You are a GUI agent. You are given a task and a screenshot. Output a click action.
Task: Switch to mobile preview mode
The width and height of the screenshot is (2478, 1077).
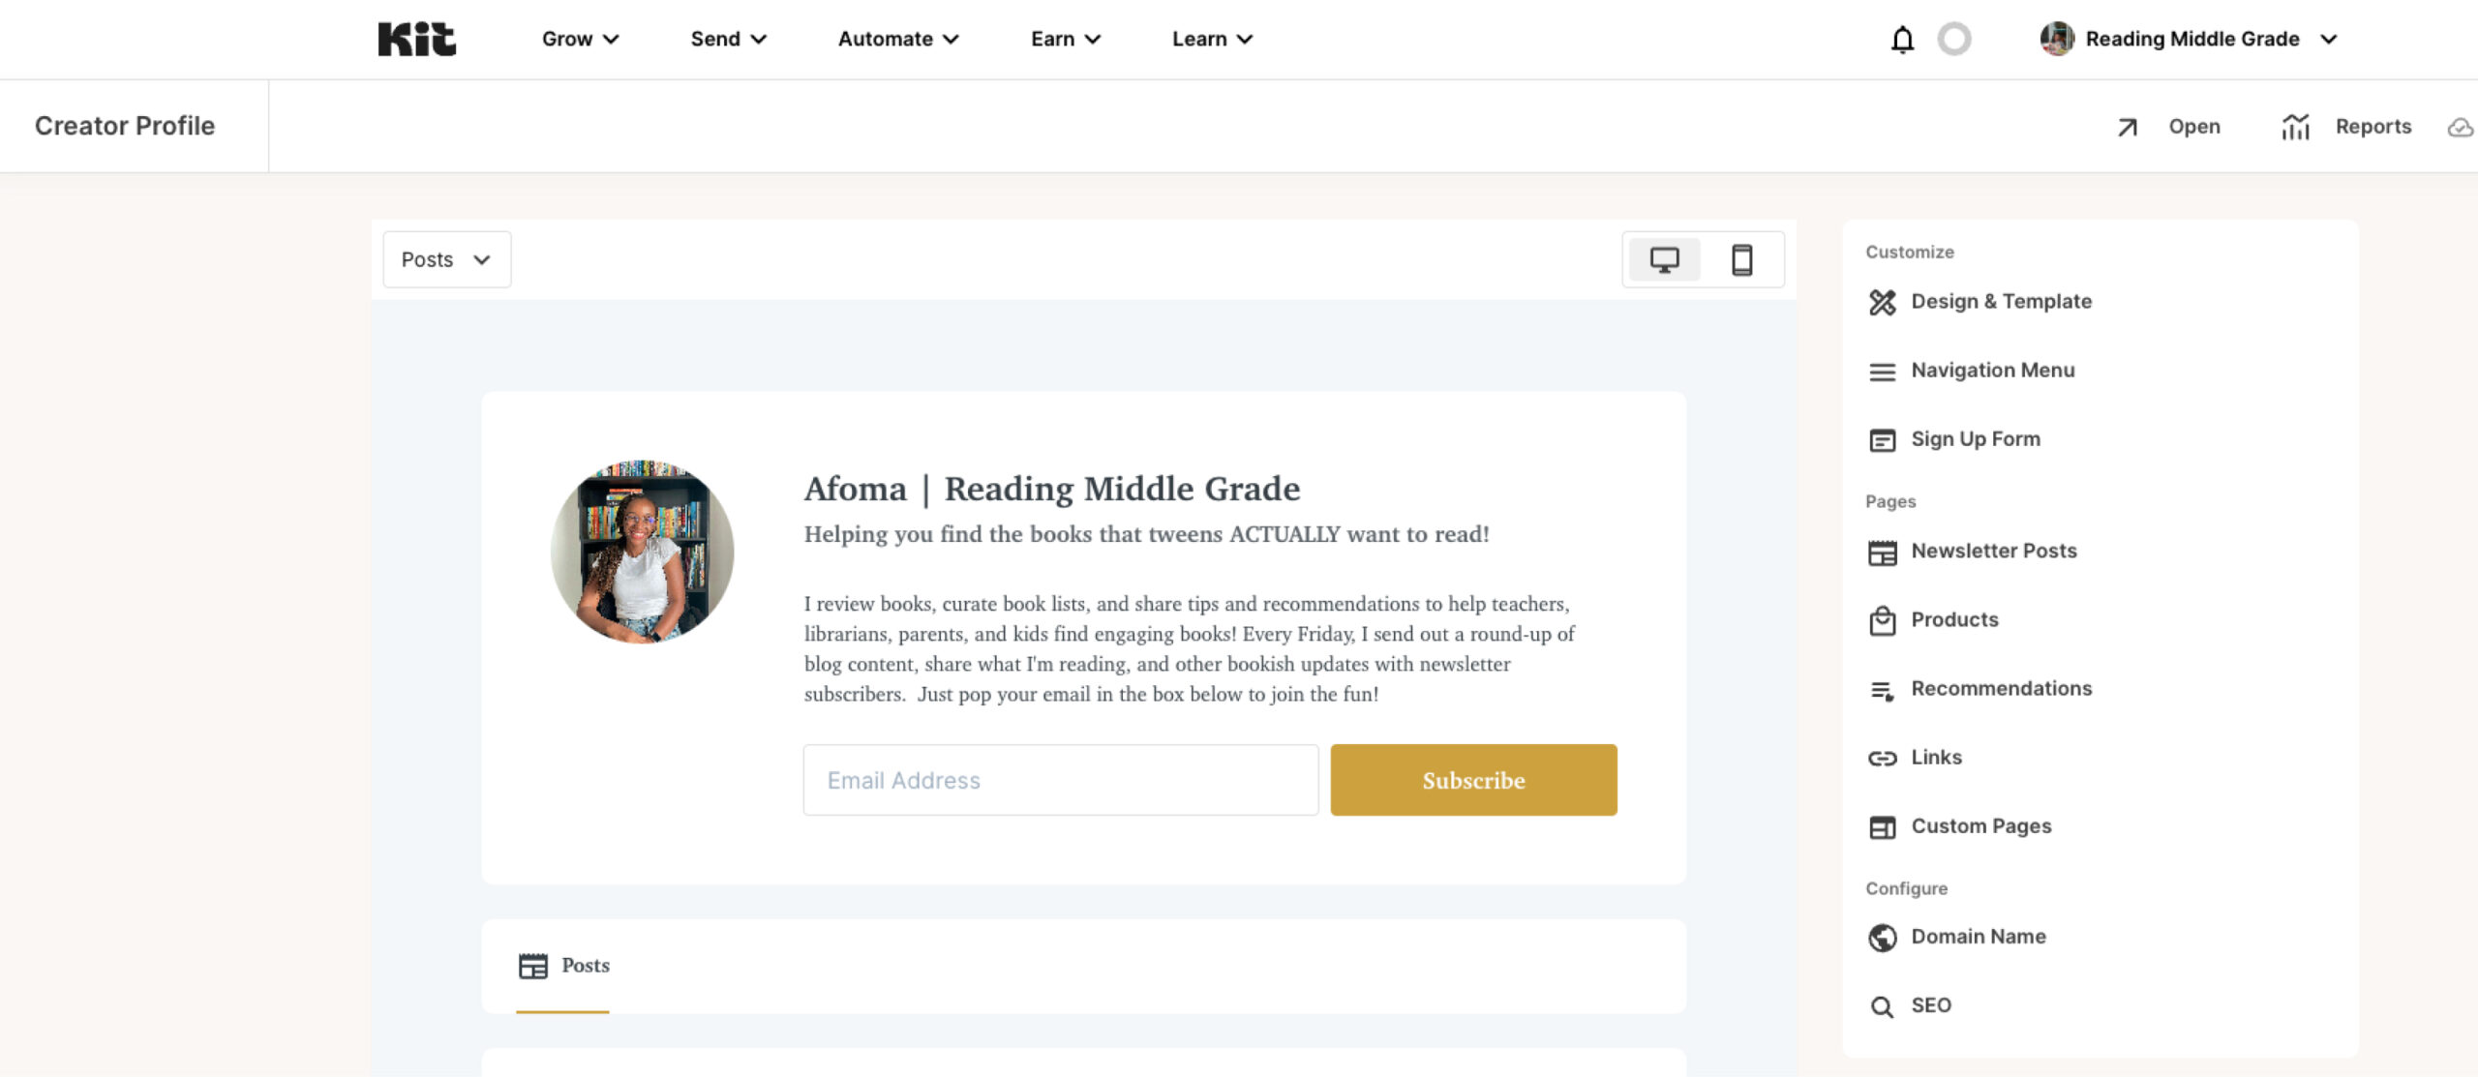[1741, 259]
